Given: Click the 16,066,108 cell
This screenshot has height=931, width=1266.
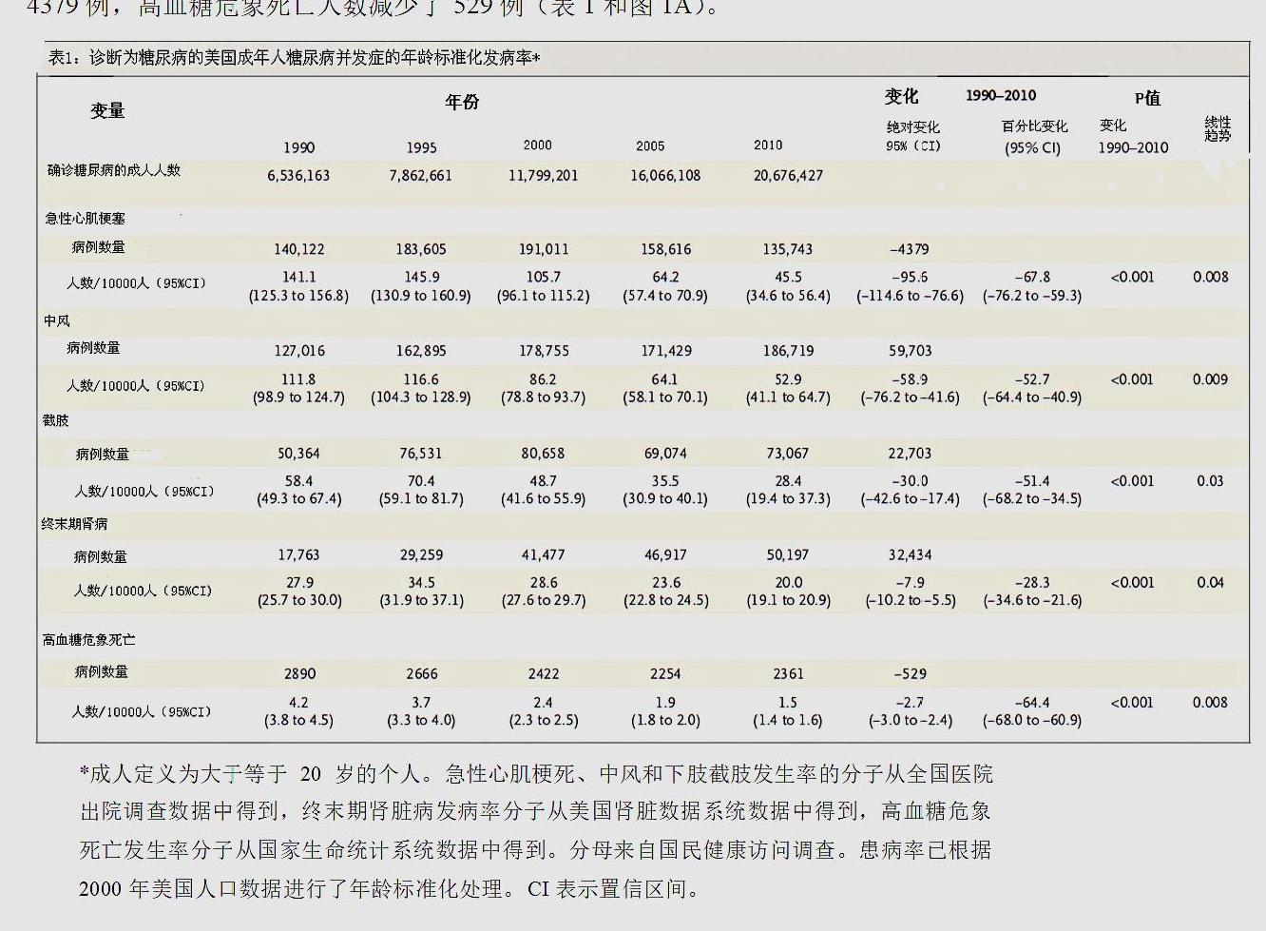Looking at the screenshot, I should click(665, 176).
